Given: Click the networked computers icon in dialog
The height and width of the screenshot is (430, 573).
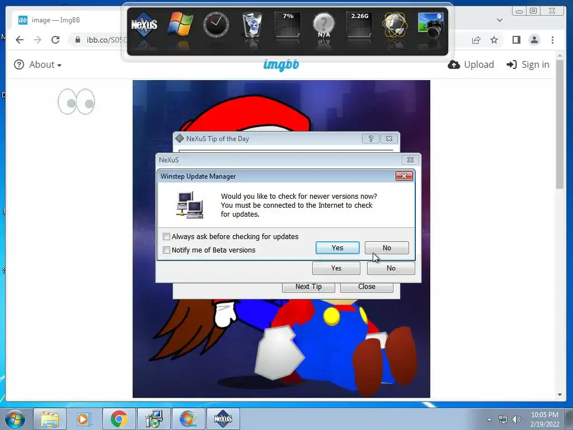Looking at the screenshot, I should click(x=190, y=205).
